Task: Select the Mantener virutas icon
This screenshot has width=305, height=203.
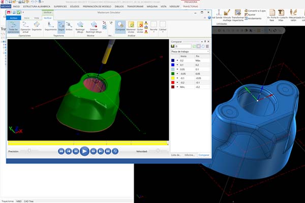Action: 131,26
